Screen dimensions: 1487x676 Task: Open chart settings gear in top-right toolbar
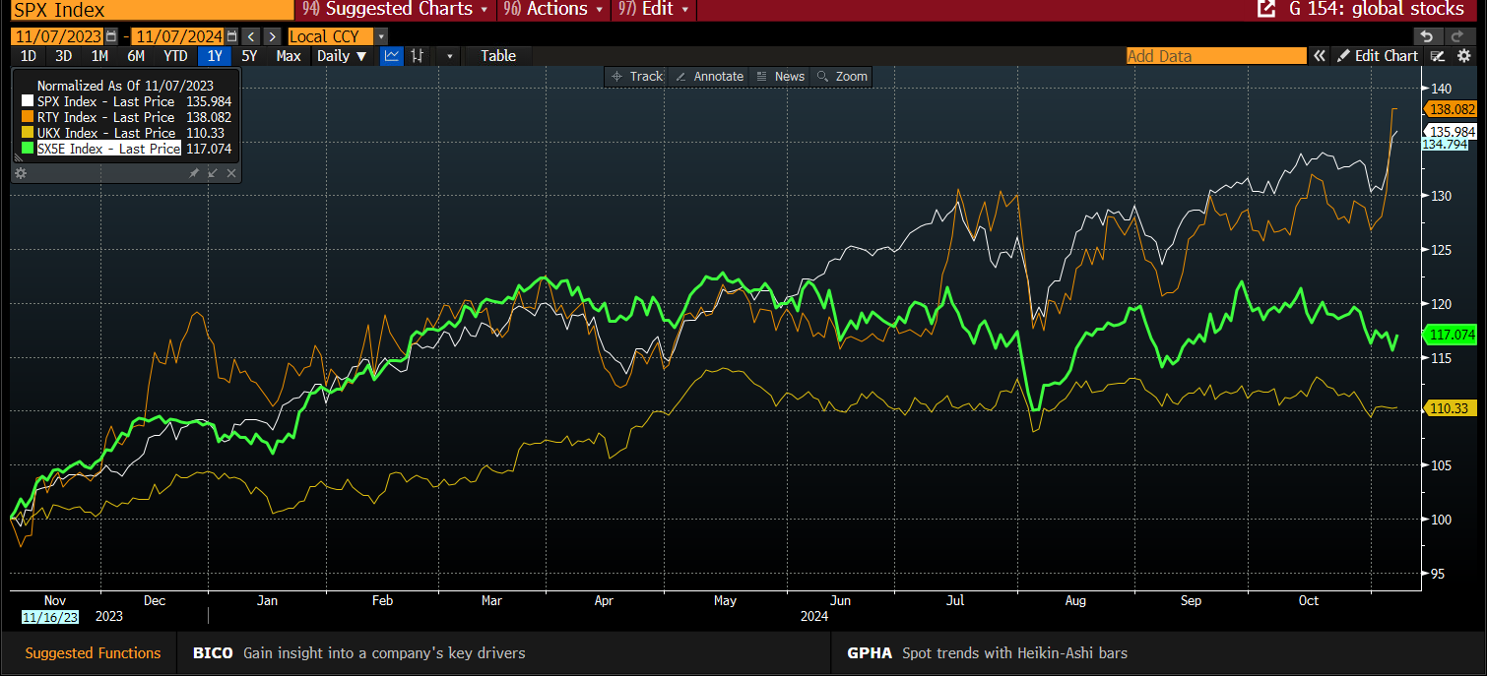[1465, 56]
